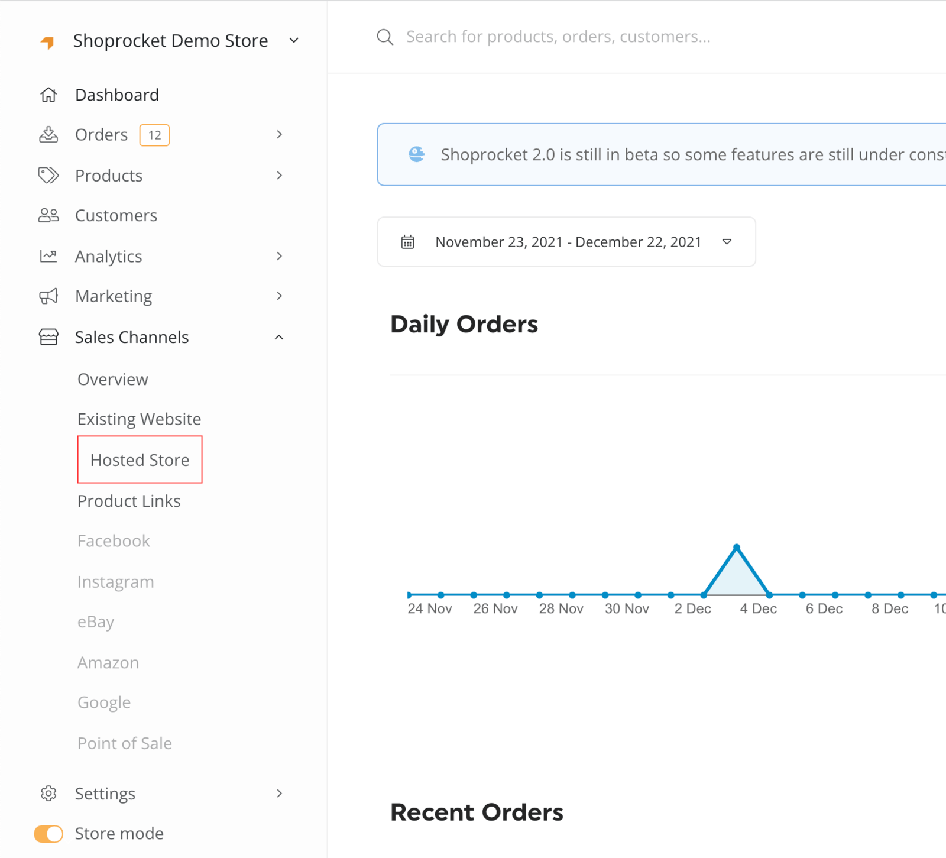Toggle the Store mode switch

(48, 834)
